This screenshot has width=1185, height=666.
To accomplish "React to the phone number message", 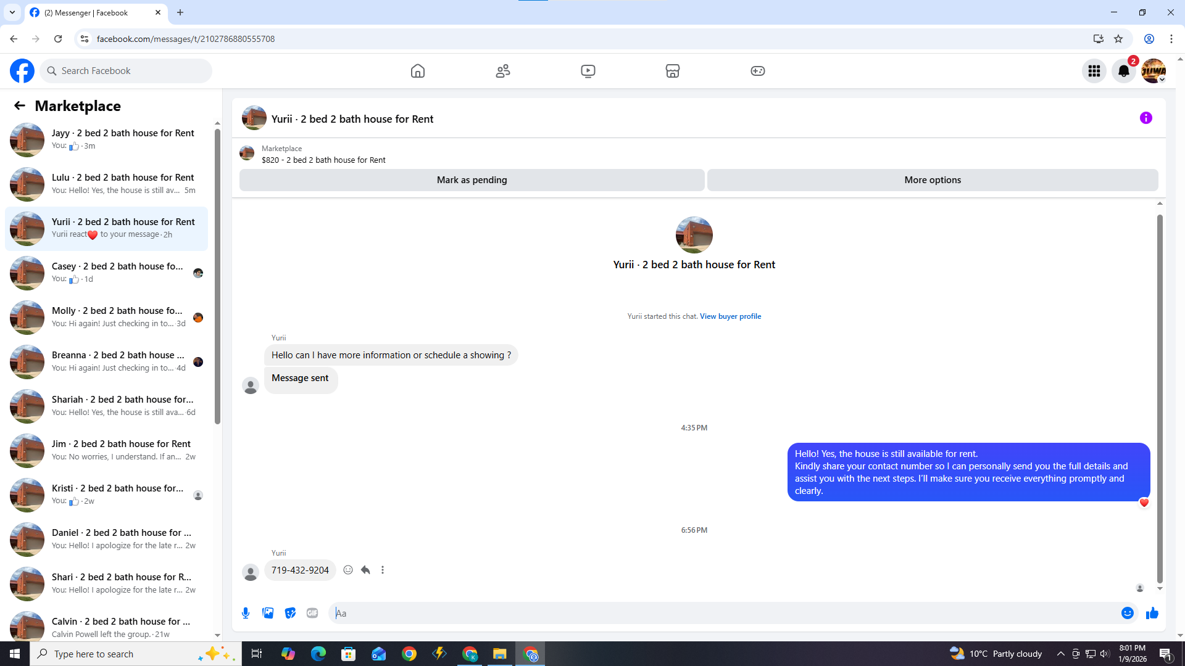I will 348,570.
